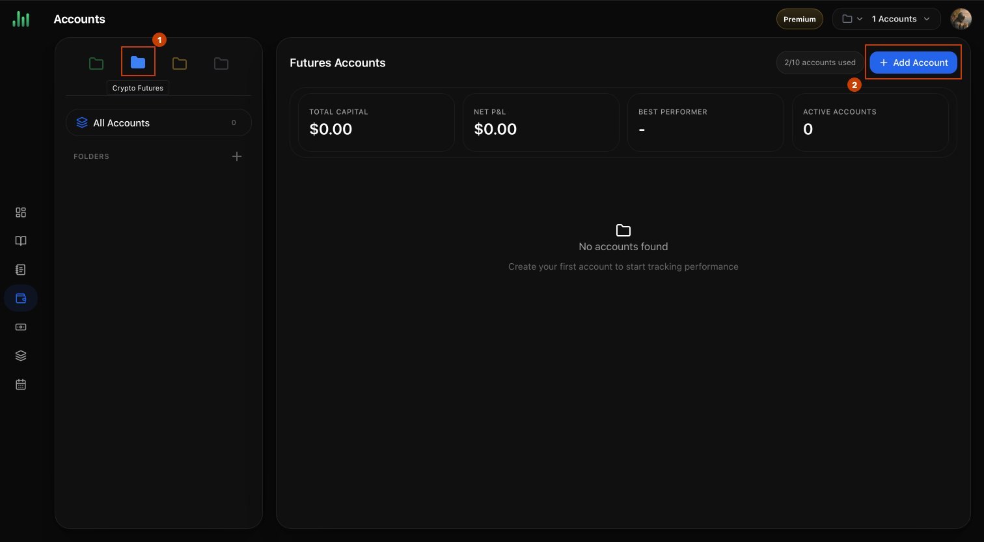984x542 pixels.
Task: Click the All Accounts count badge 0
Action: tap(234, 122)
